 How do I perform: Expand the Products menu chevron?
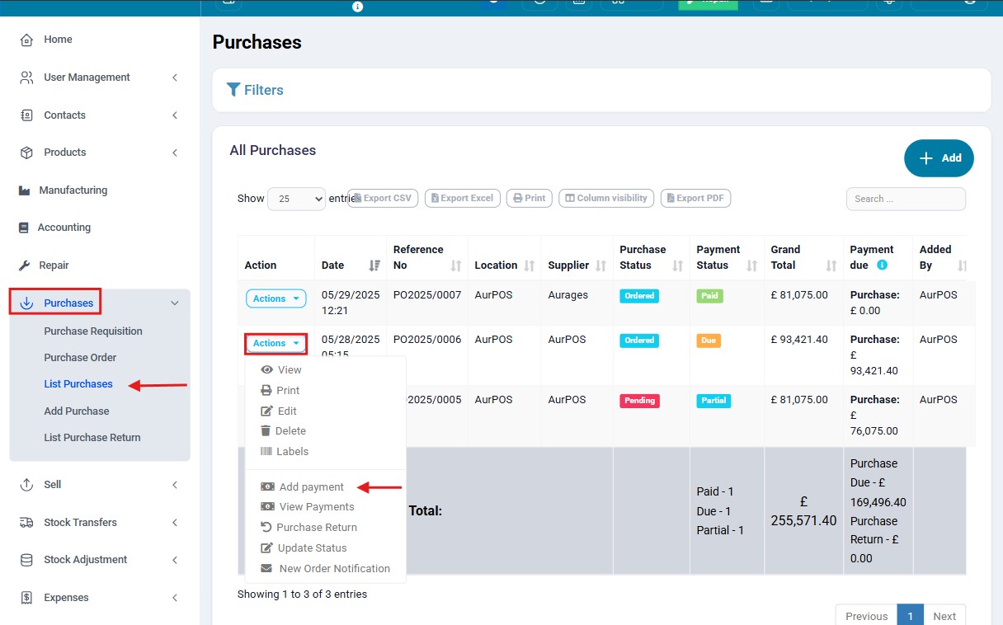(x=175, y=153)
